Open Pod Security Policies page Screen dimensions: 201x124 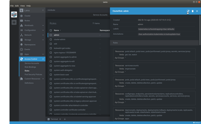click(33, 74)
